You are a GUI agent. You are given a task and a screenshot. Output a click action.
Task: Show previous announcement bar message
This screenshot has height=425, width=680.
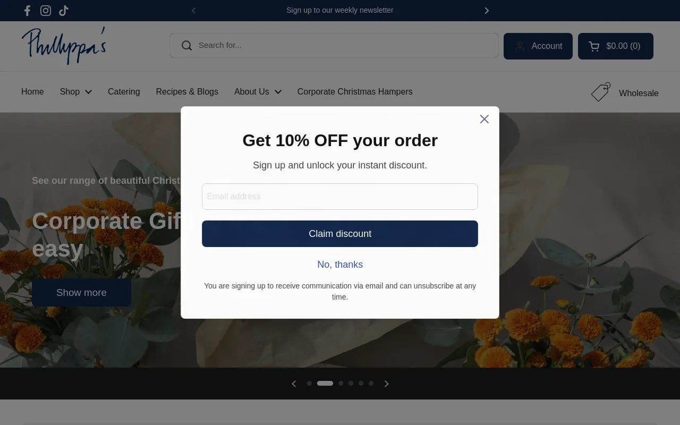point(193,11)
